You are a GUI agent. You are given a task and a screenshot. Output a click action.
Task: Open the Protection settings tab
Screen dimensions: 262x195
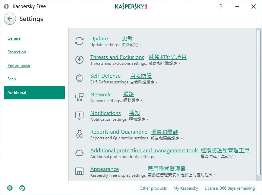coord(17,52)
